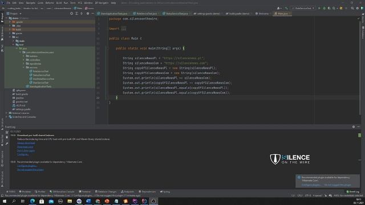Image resolution: width=365 pixels, height=205 pixels.
Task: Hide the Project panel with minus icon
Action: 92,14
